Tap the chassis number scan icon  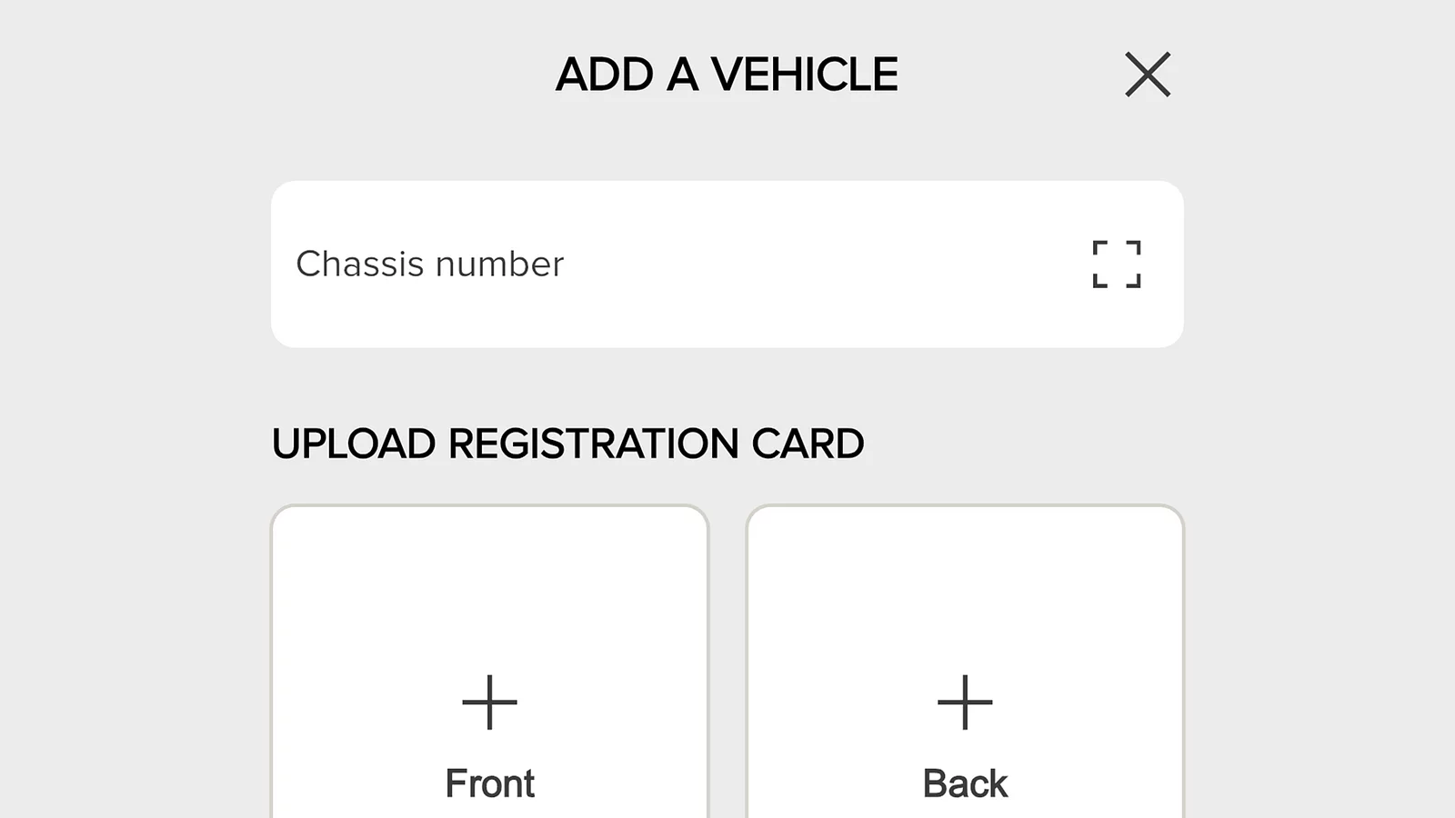tap(1116, 264)
